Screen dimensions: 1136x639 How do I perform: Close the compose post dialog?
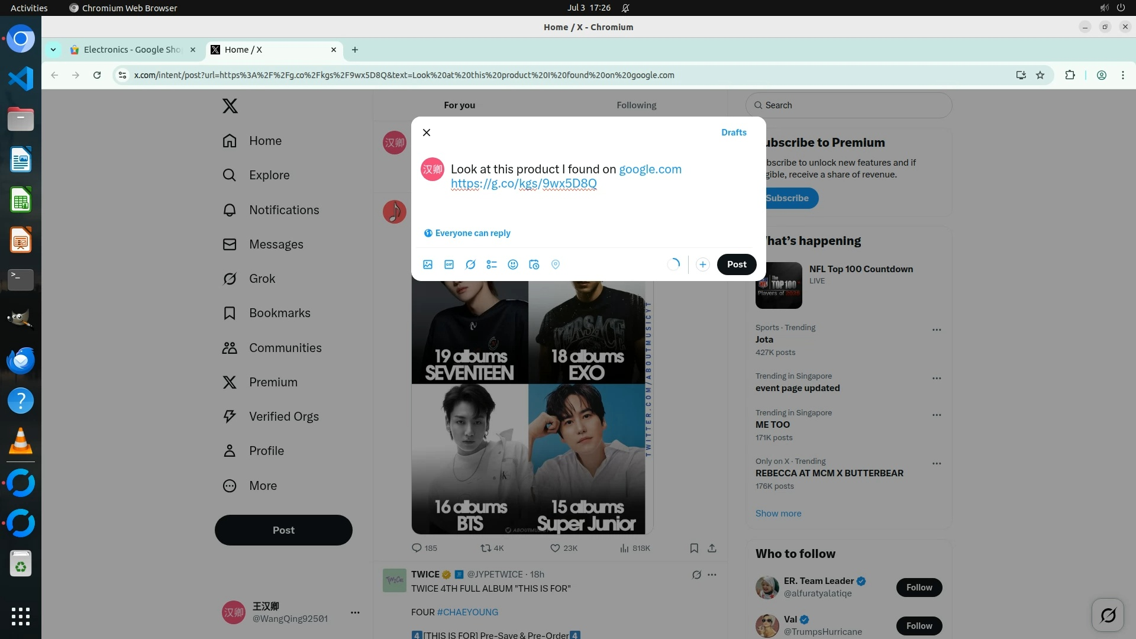[x=427, y=133]
